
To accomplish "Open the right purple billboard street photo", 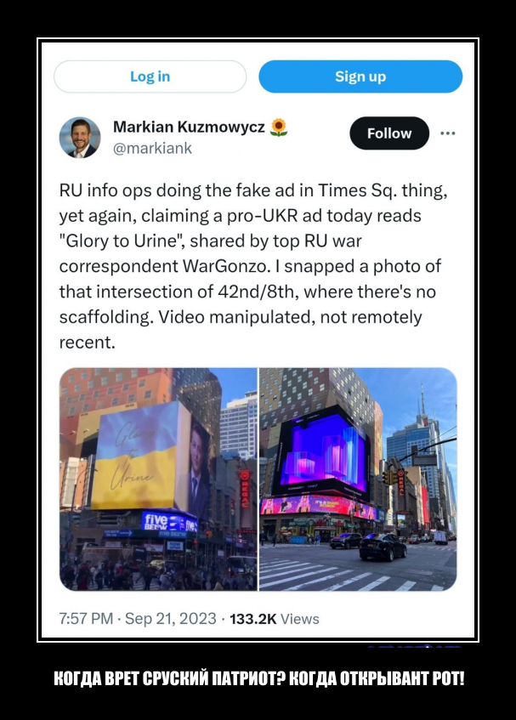I will 358,479.
